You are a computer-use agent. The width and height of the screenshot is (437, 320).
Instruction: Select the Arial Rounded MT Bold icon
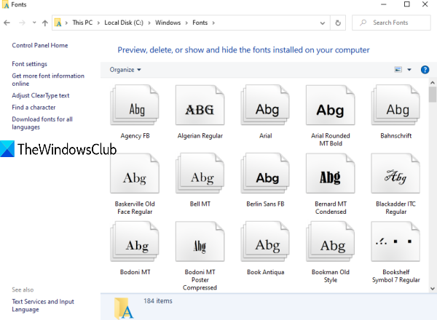(331, 105)
